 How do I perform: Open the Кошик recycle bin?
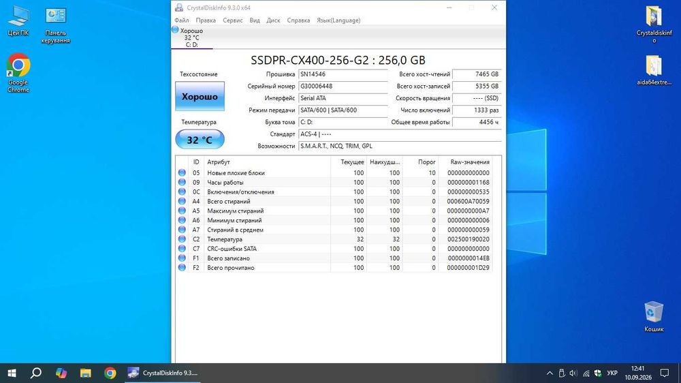[654, 316]
